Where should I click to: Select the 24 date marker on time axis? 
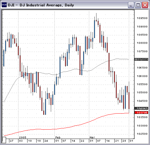(46, 141)
